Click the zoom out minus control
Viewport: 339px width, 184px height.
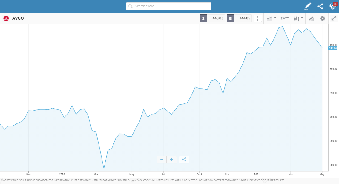(x=162, y=160)
